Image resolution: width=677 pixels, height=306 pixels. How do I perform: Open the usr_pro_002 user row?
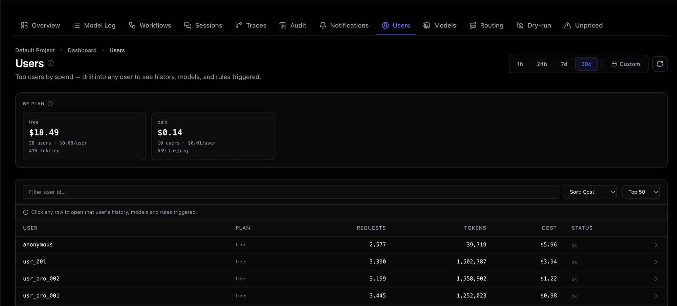click(x=341, y=279)
